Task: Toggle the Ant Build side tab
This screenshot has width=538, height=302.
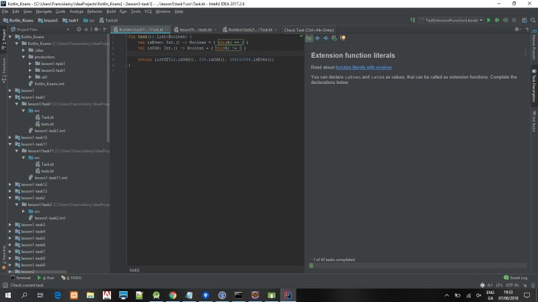Action: coord(534,121)
